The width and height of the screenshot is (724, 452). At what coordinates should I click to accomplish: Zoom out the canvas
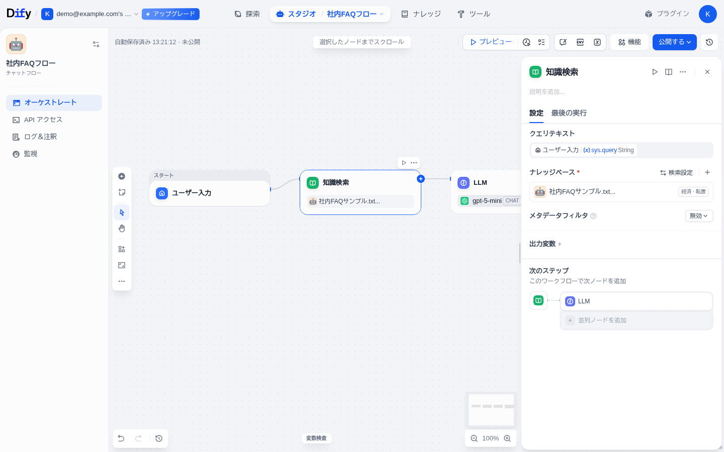tap(474, 438)
